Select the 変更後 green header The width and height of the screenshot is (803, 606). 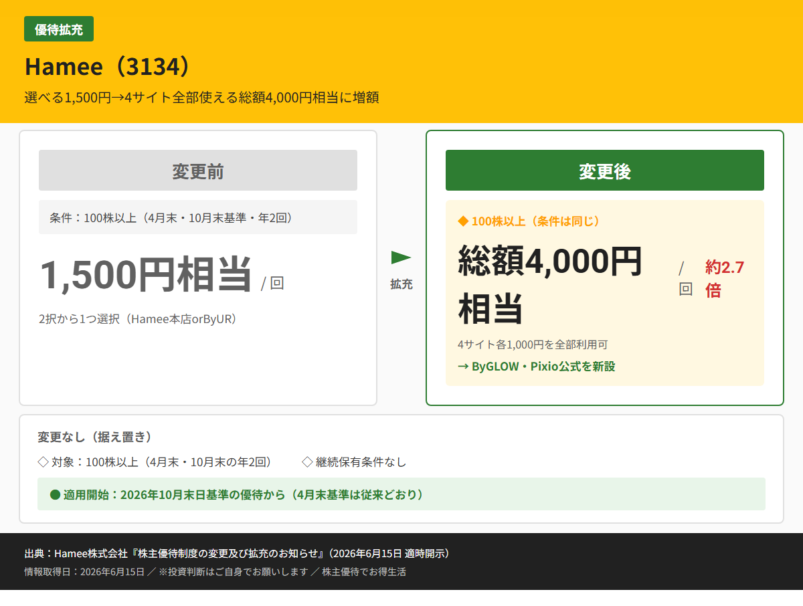[x=605, y=171]
